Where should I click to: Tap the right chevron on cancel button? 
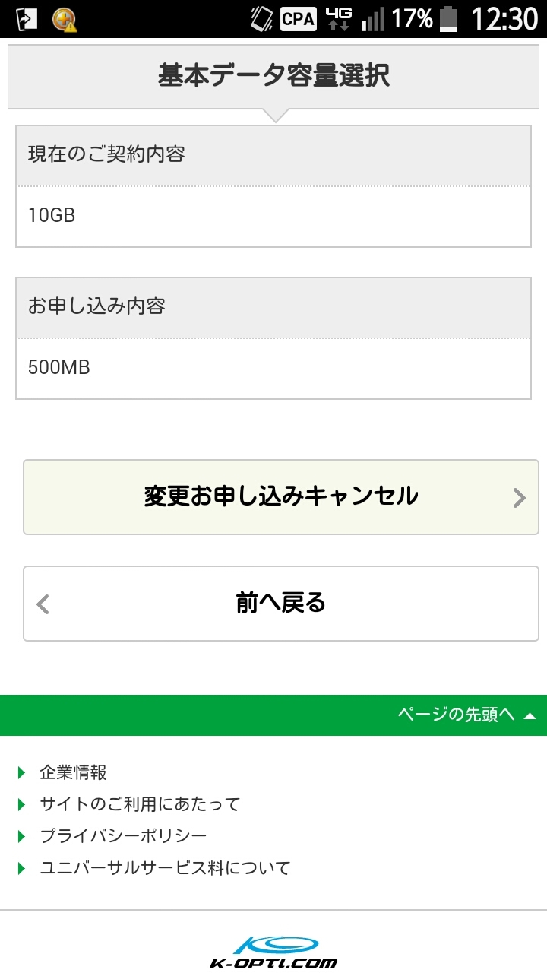[520, 498]
